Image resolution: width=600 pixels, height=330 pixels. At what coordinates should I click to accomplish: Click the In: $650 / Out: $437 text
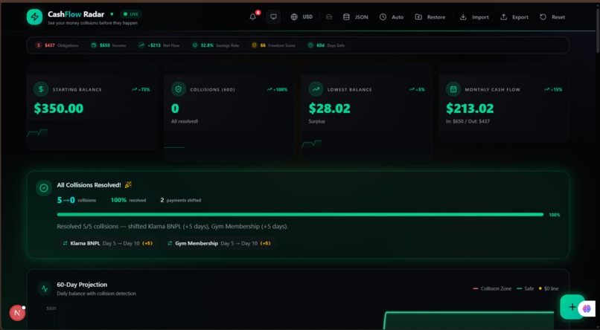point(467,121)
